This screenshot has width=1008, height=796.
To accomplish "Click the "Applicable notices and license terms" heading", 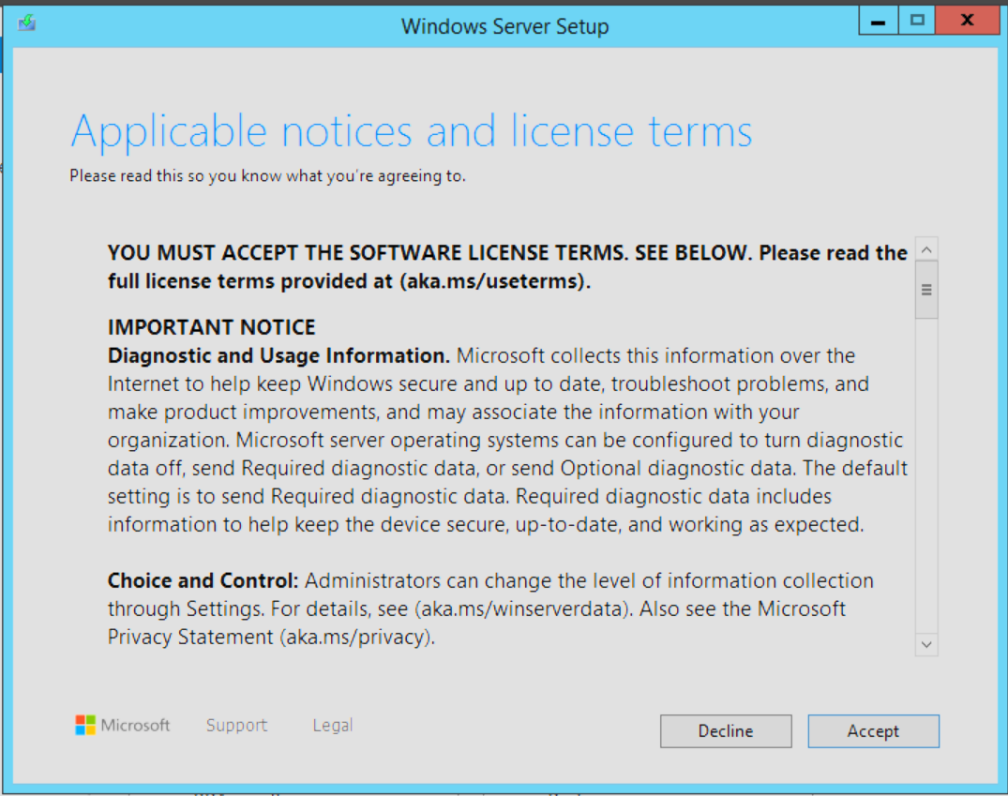I will (x=411, y=131).
